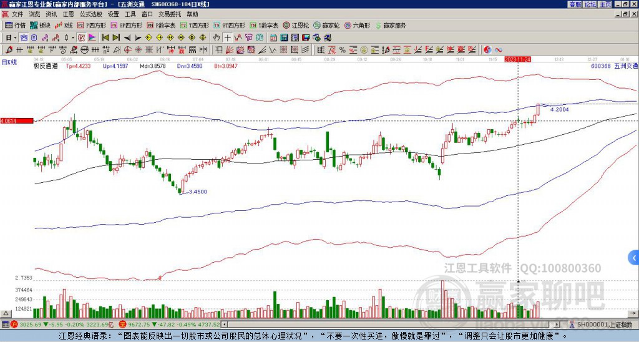The image size is (639, 342).
Task: Open the 板块 sector view
Action: point(41,25)
